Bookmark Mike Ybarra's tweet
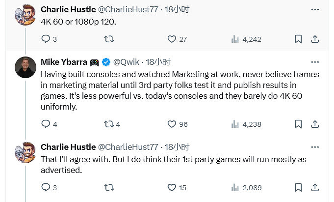The image size is (334, 202). [298, 124]
